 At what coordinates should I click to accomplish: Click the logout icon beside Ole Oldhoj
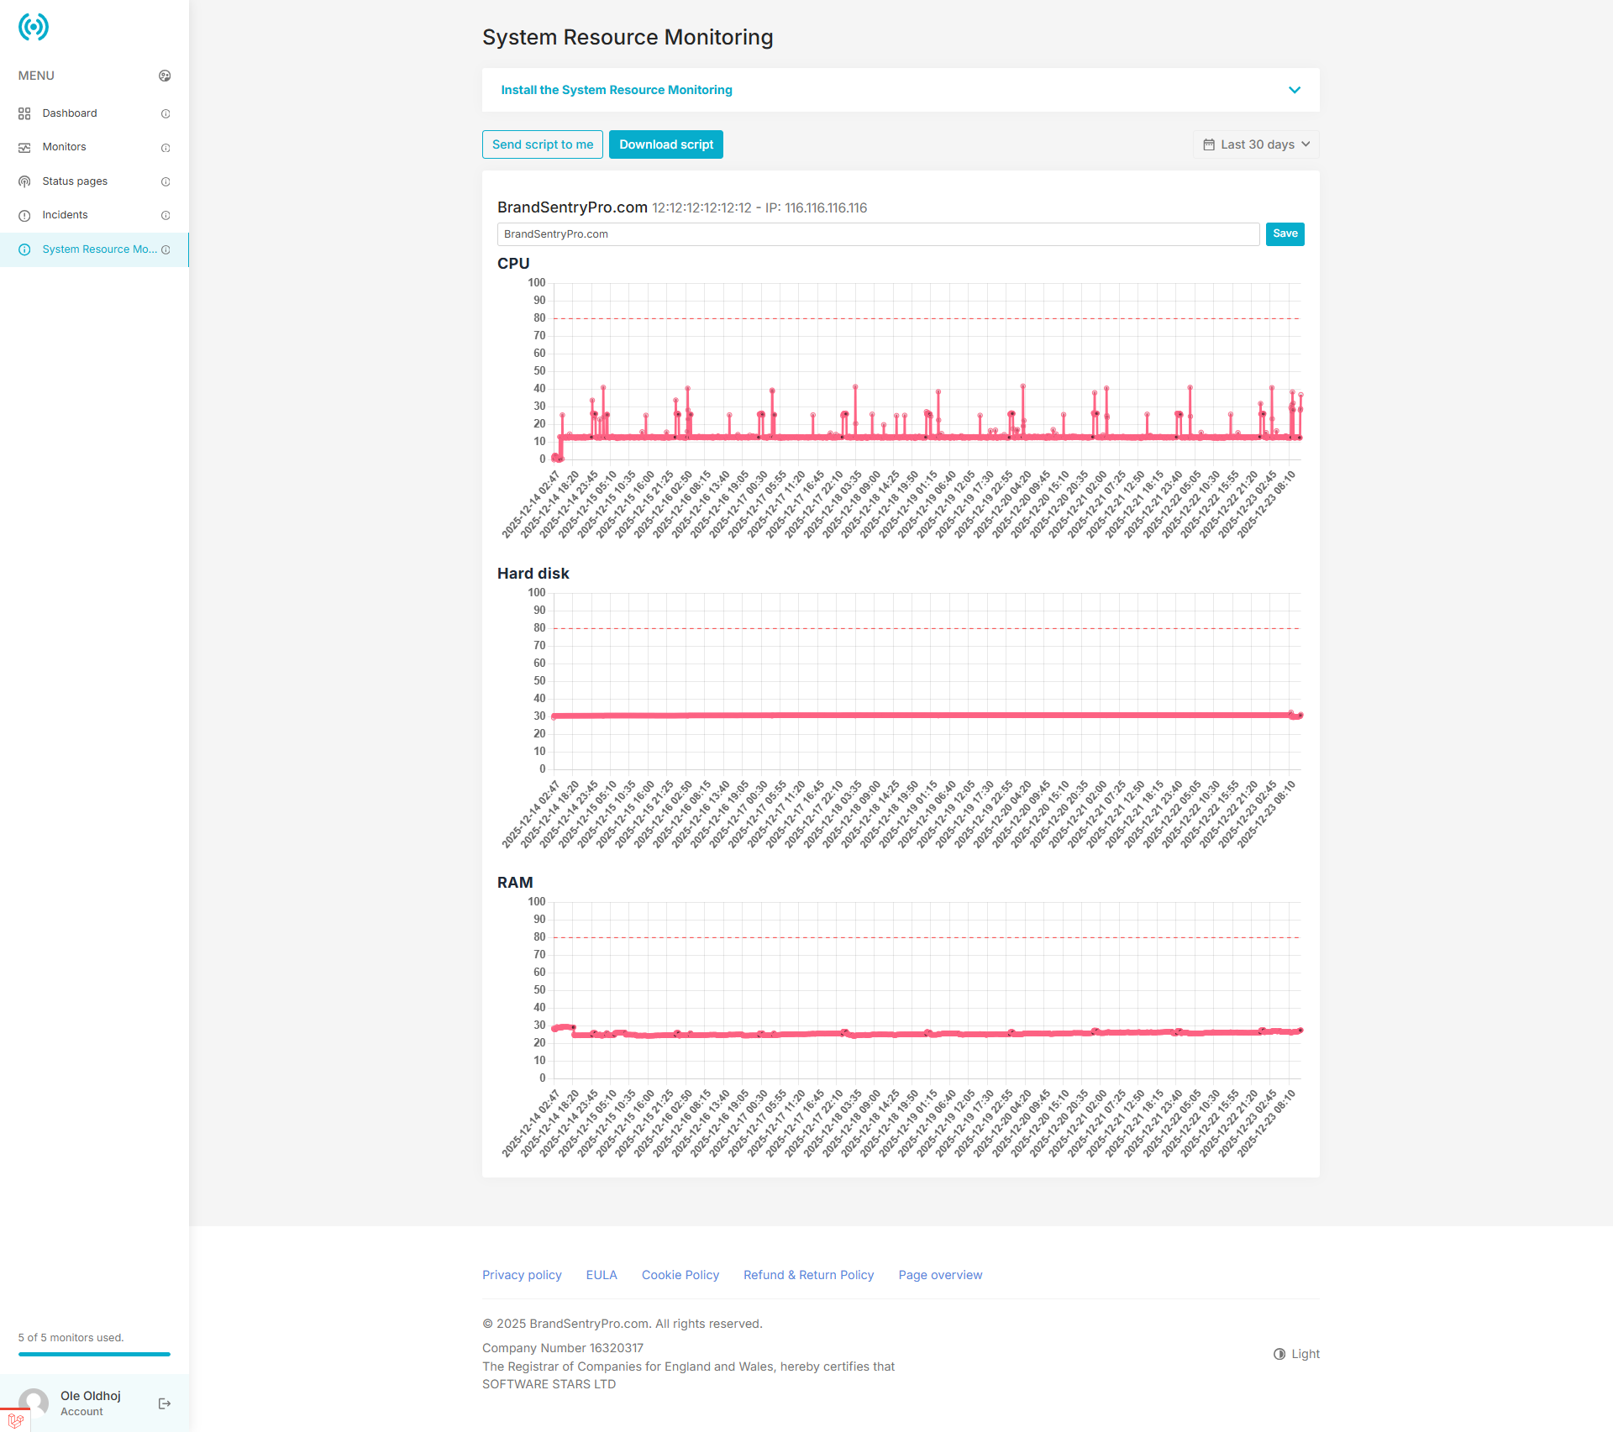pyautogui.click(x=165, y=1403)
